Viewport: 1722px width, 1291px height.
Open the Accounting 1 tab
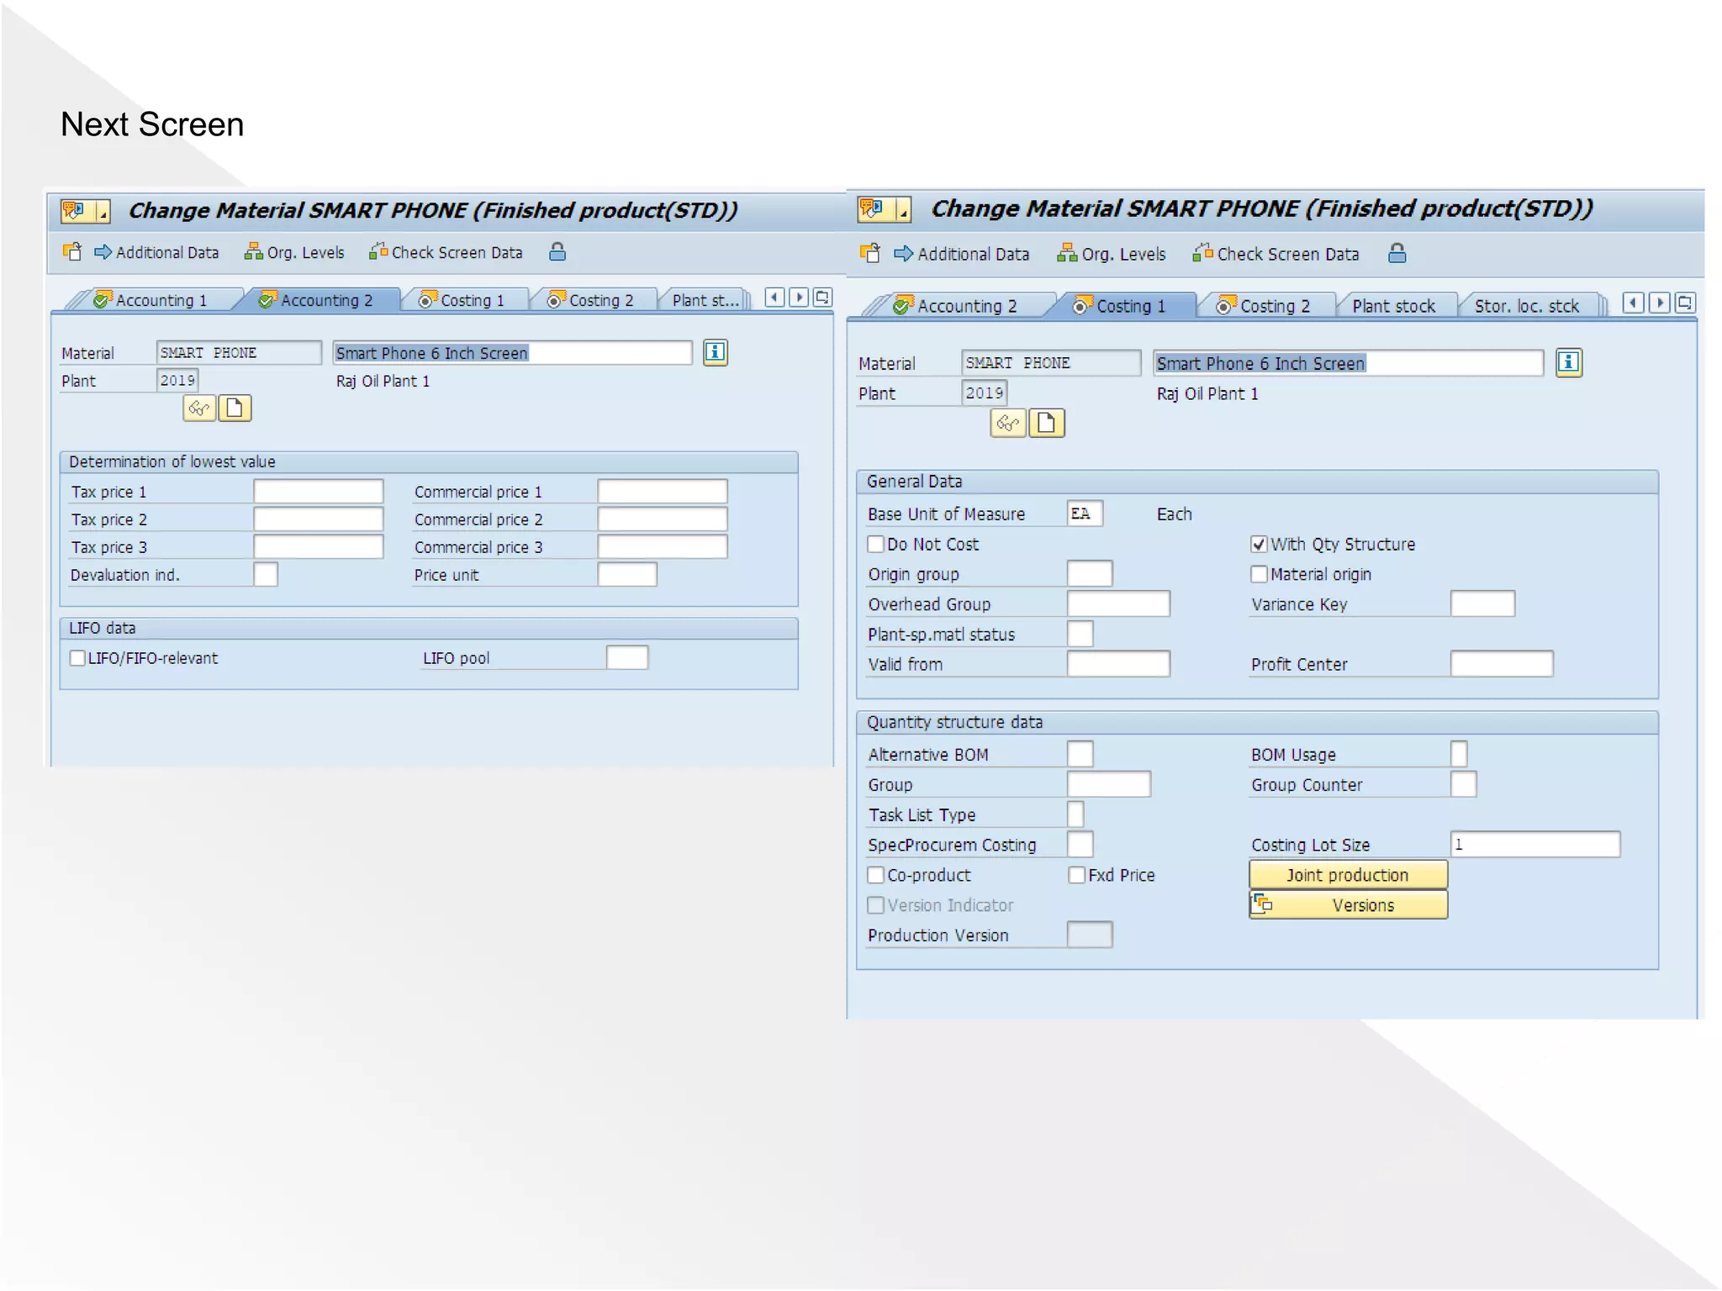pyautogui.click(x=160, y=300)
